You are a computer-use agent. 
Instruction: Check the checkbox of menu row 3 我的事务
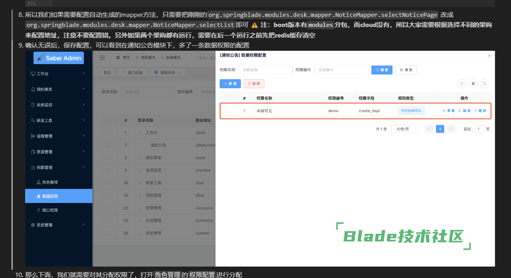(x=108, y=158)
